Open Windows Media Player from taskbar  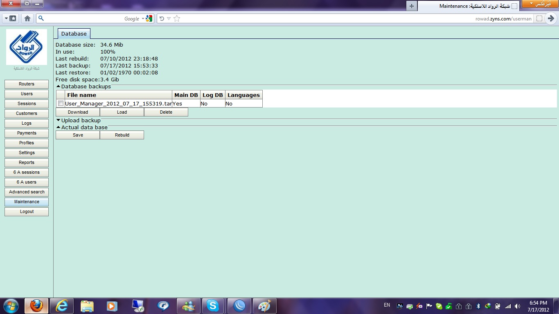pos(112,306)
